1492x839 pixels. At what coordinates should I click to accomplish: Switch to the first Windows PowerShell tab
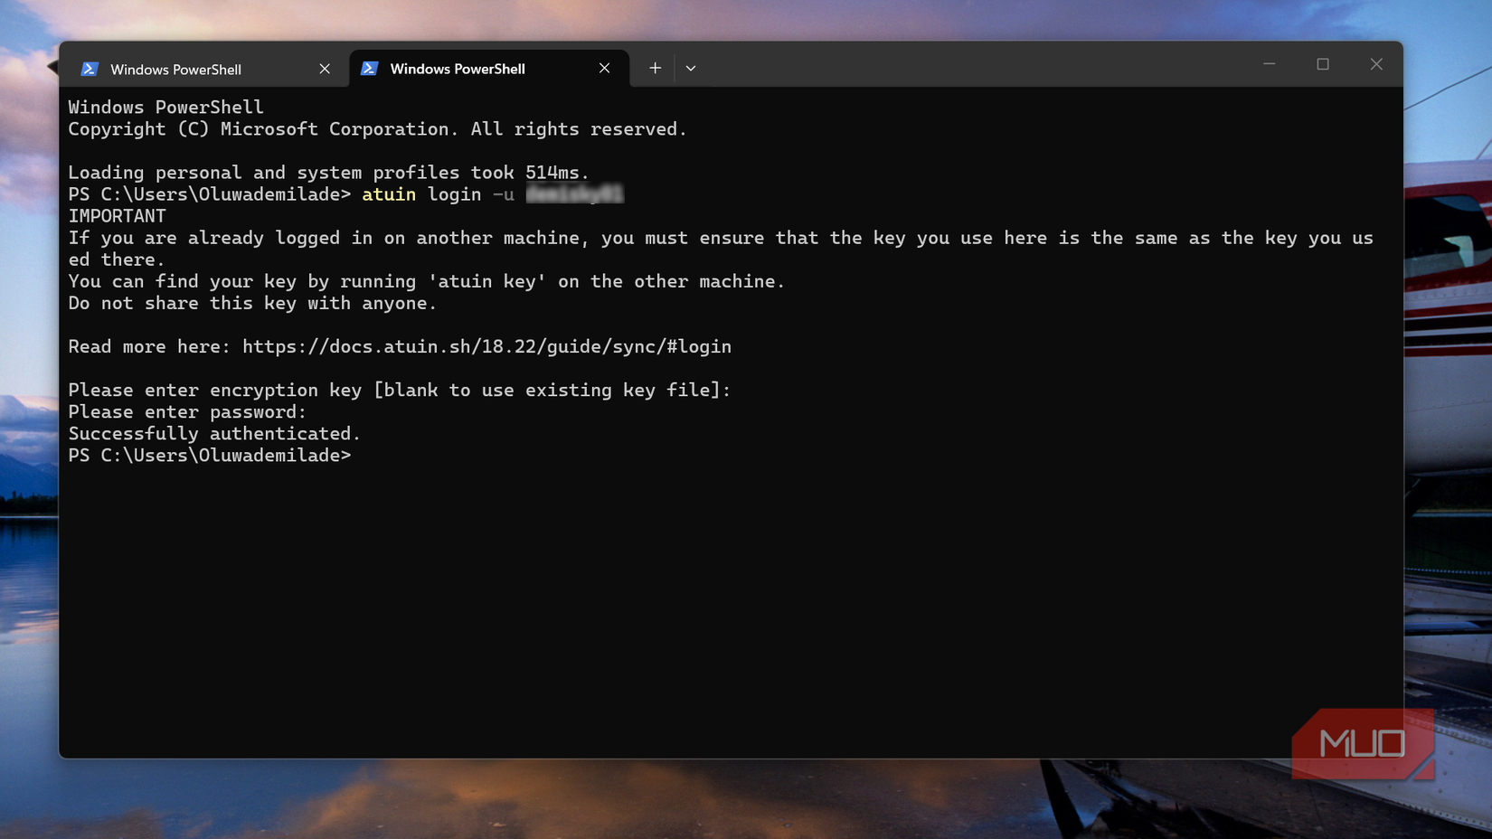[203, 69]
